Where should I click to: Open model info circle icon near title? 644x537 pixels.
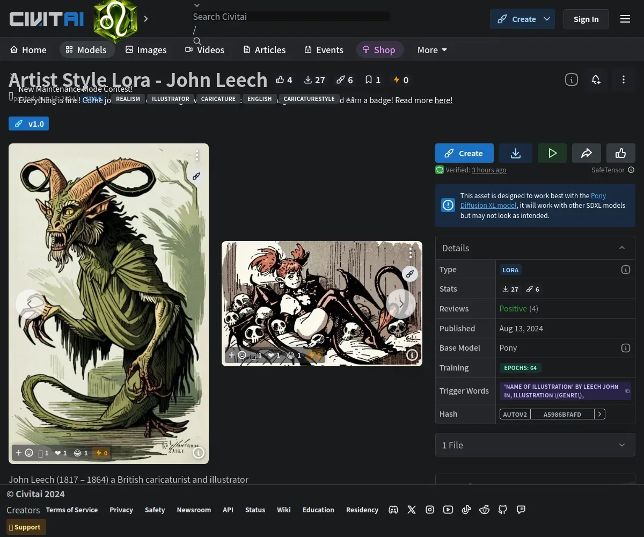coord(572,79)
